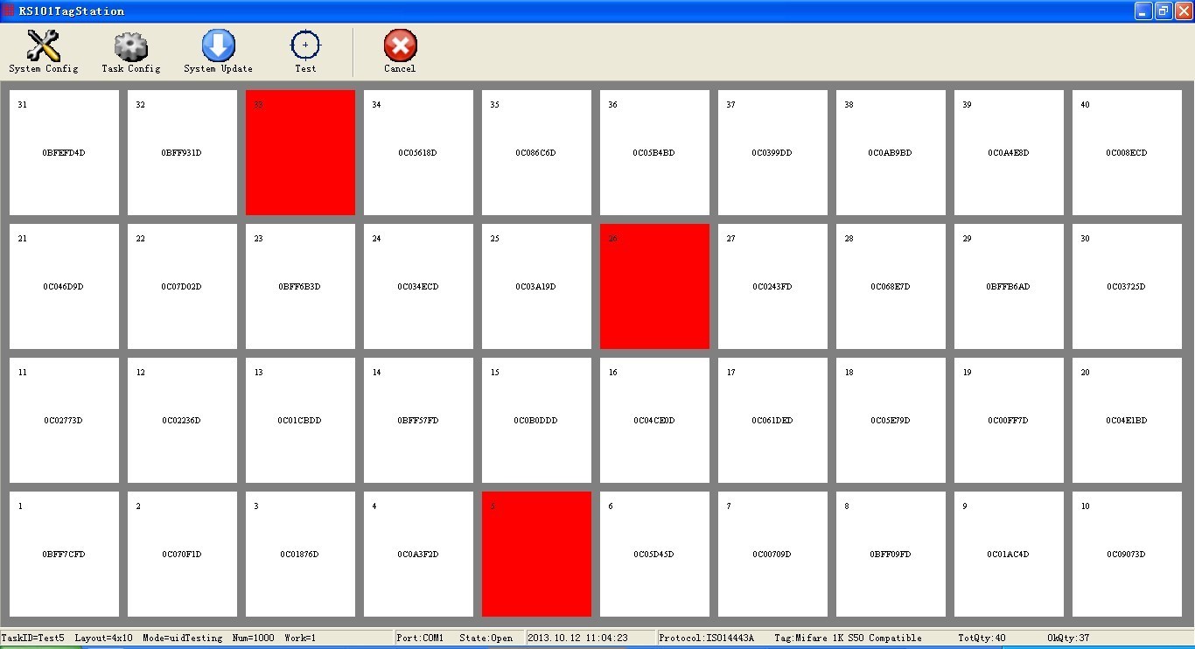Screen dimensions: 1195x649
Task: Click tag cell 24 with UID 0C034ECD
Action: 418,286
